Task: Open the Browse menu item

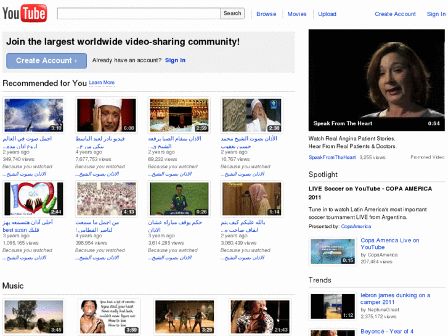Action: [266, 14]
